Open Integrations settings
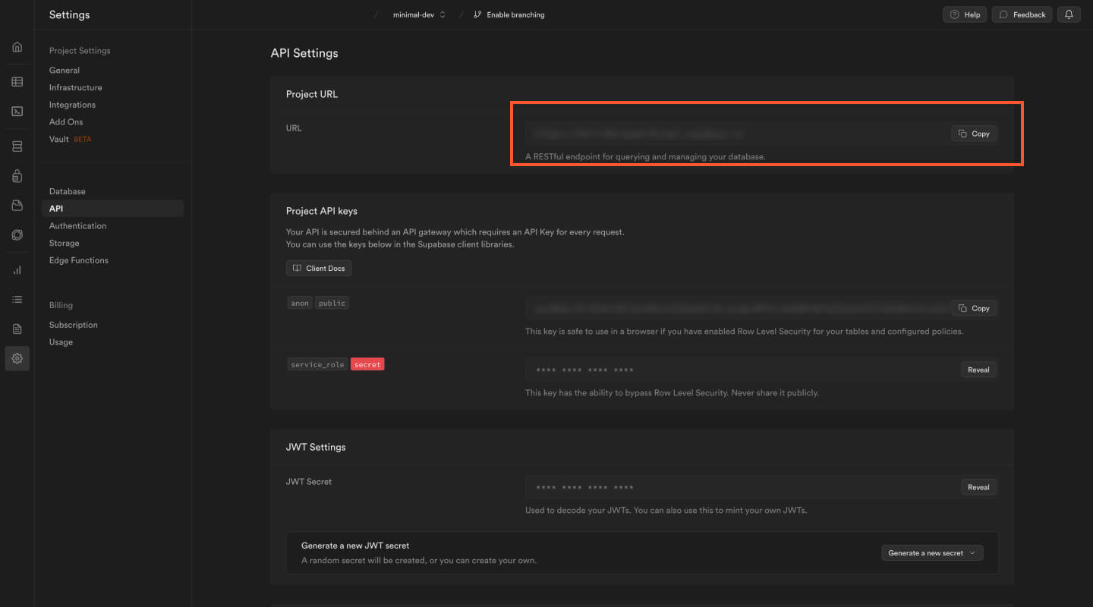1093x607 pixels. tap(72, 105)
